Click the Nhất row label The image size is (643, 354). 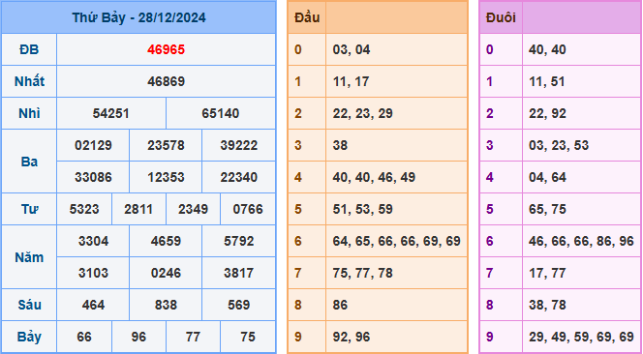[x=29, y=81]
